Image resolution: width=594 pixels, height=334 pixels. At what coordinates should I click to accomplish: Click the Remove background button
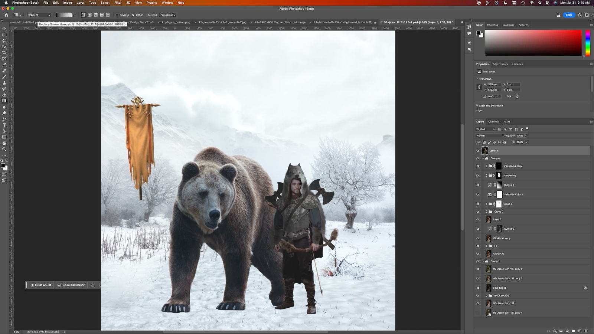(71, 285)
